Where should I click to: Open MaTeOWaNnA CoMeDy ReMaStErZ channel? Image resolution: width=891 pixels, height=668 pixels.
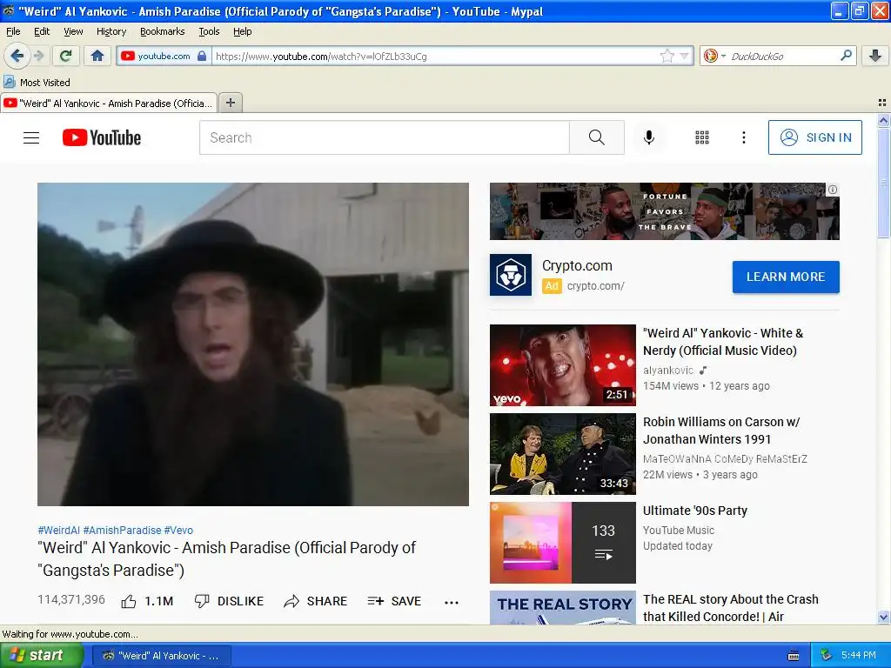pos(725,459)
